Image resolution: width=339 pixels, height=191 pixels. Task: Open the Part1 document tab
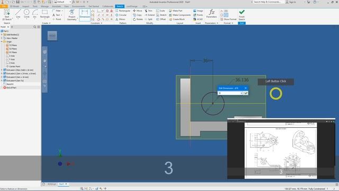point(63,184)
